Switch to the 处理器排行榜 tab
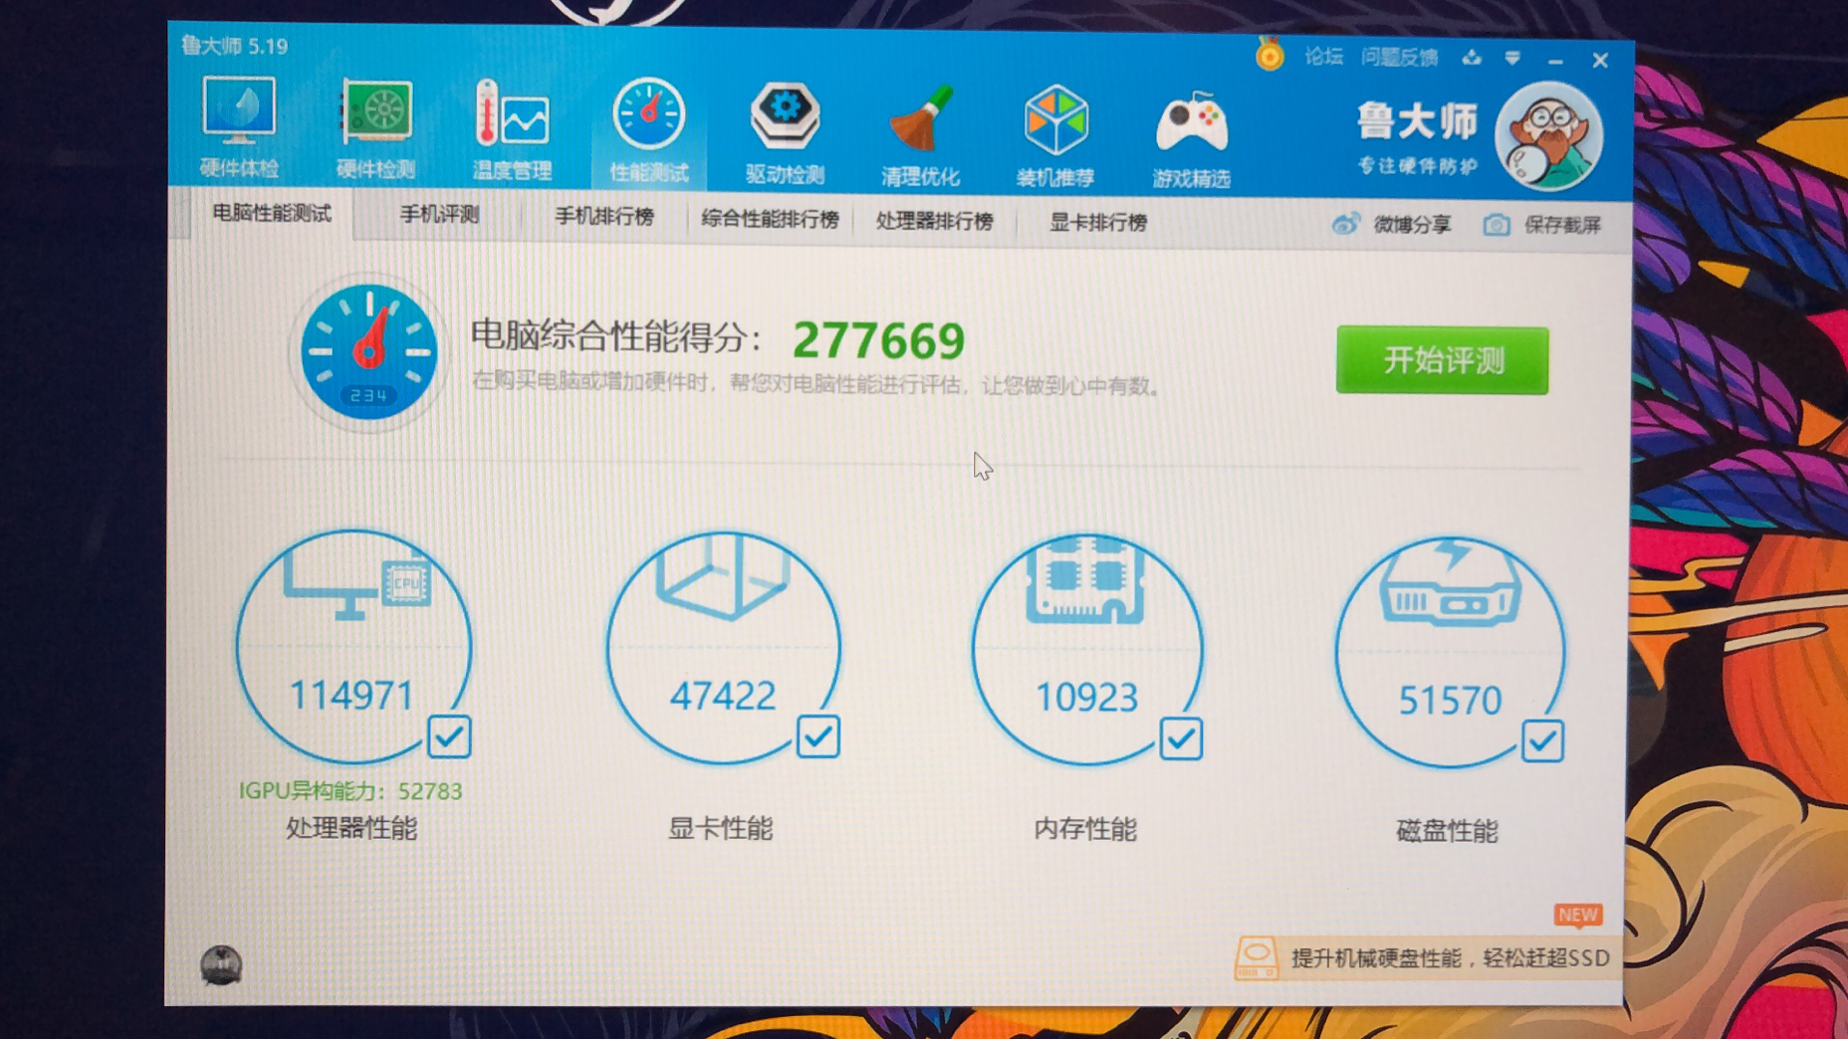 point(934,221)
